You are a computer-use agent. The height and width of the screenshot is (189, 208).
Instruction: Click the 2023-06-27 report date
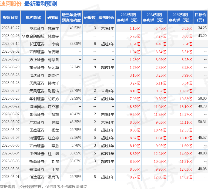coord(11,91)
